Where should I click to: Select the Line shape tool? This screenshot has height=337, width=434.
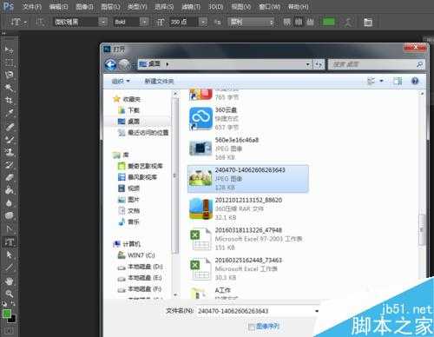pyautogui.click(x=9, y=268)
